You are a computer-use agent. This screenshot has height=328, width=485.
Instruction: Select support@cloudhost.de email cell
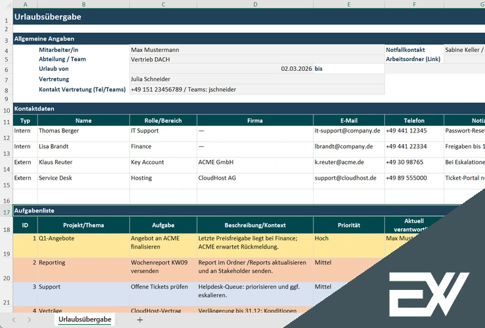pyautogui.click(x=349, y=181)
